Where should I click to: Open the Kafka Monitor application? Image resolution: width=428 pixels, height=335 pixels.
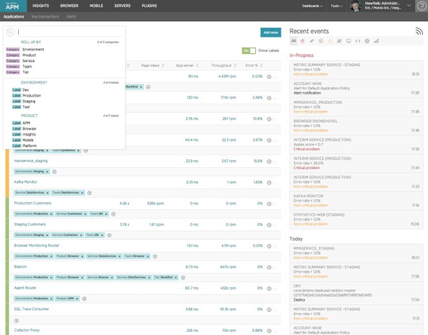(x=26, y=182)
